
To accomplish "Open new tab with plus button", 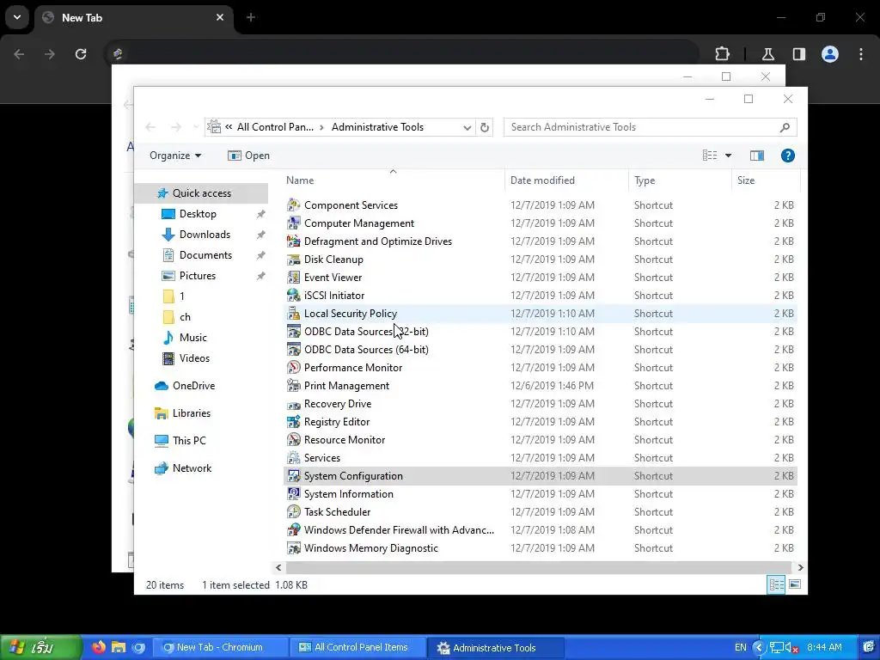I will click(x=251, y=17).
